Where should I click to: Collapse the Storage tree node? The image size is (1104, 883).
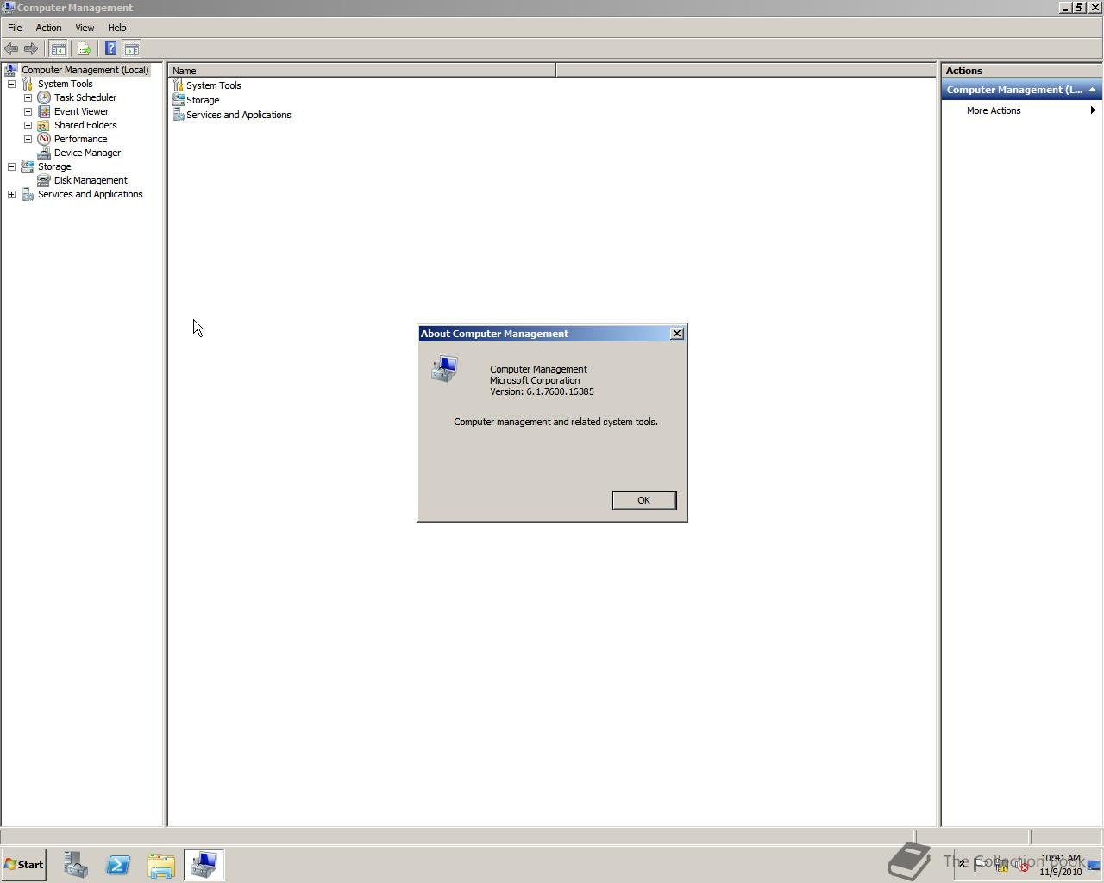click(x=12, y=166)
